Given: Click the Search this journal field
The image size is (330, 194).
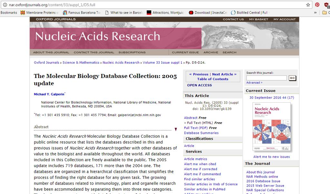Looking at the screenshot, I should 267,78.
